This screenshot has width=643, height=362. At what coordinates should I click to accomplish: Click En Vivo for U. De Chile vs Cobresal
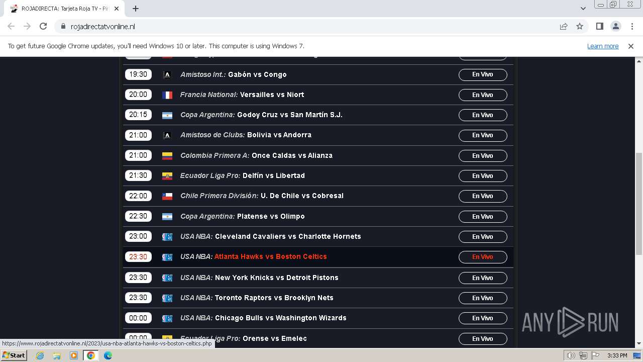[x=483, y=196]
